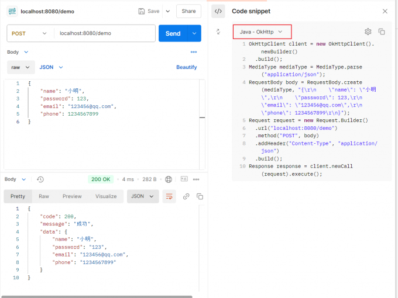Click the Beautify link

(187, 67)
